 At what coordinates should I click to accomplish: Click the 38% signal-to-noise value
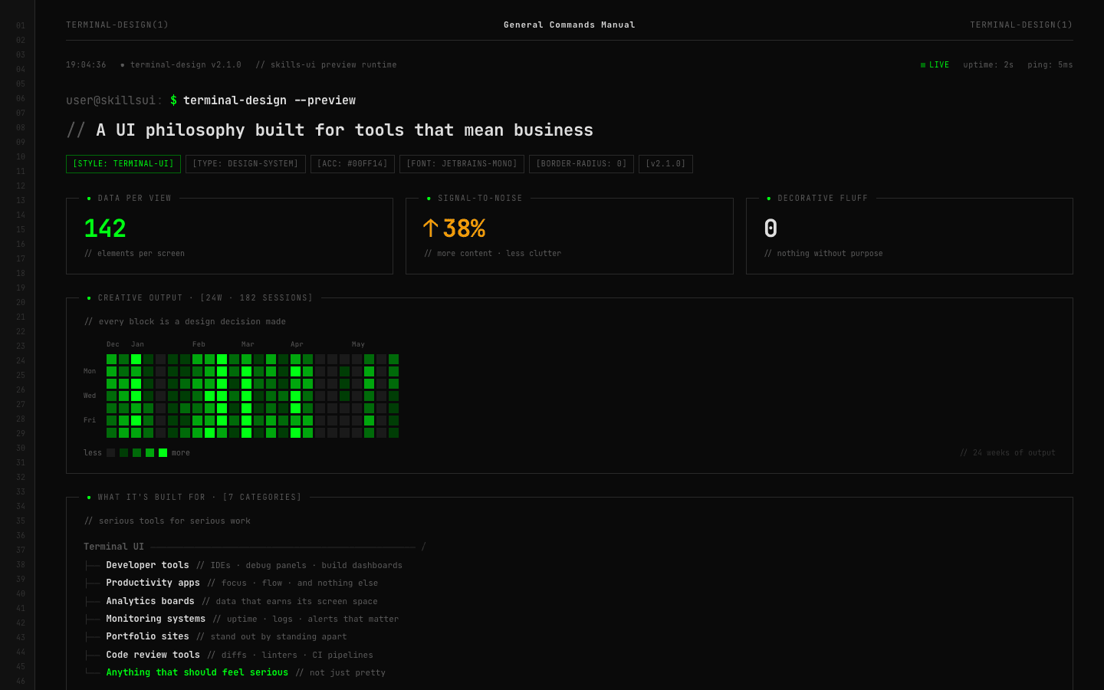(464, 228)
